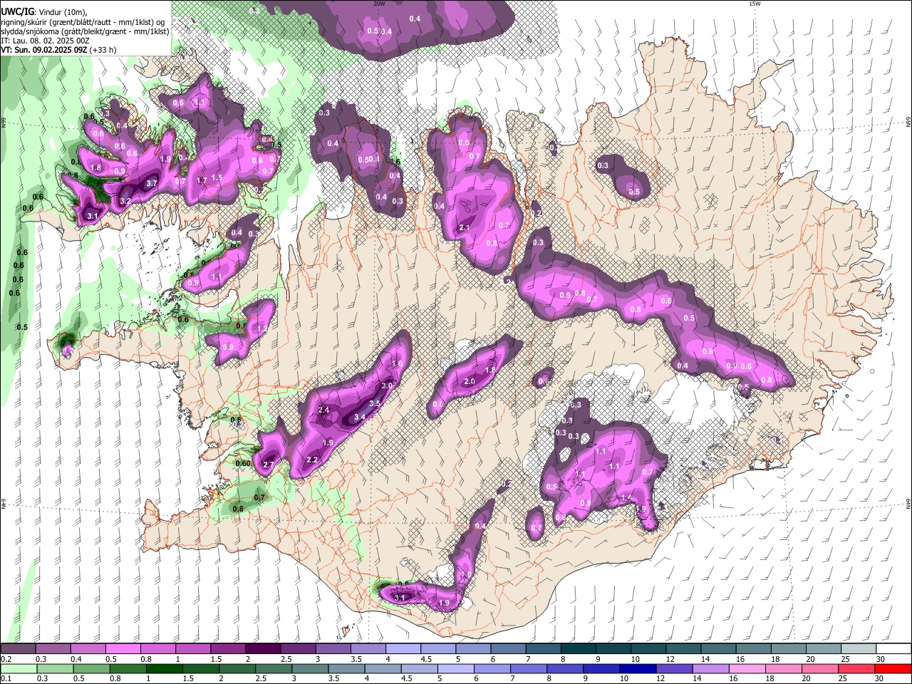Image resolution: width=912 pixels, height=684 pixels.
Task: Select the '3.7' snowfall value in the Westfjords
Action: 151,183
